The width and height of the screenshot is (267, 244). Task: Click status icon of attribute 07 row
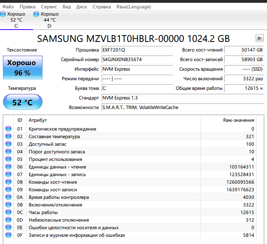click(x=8, y=174)
